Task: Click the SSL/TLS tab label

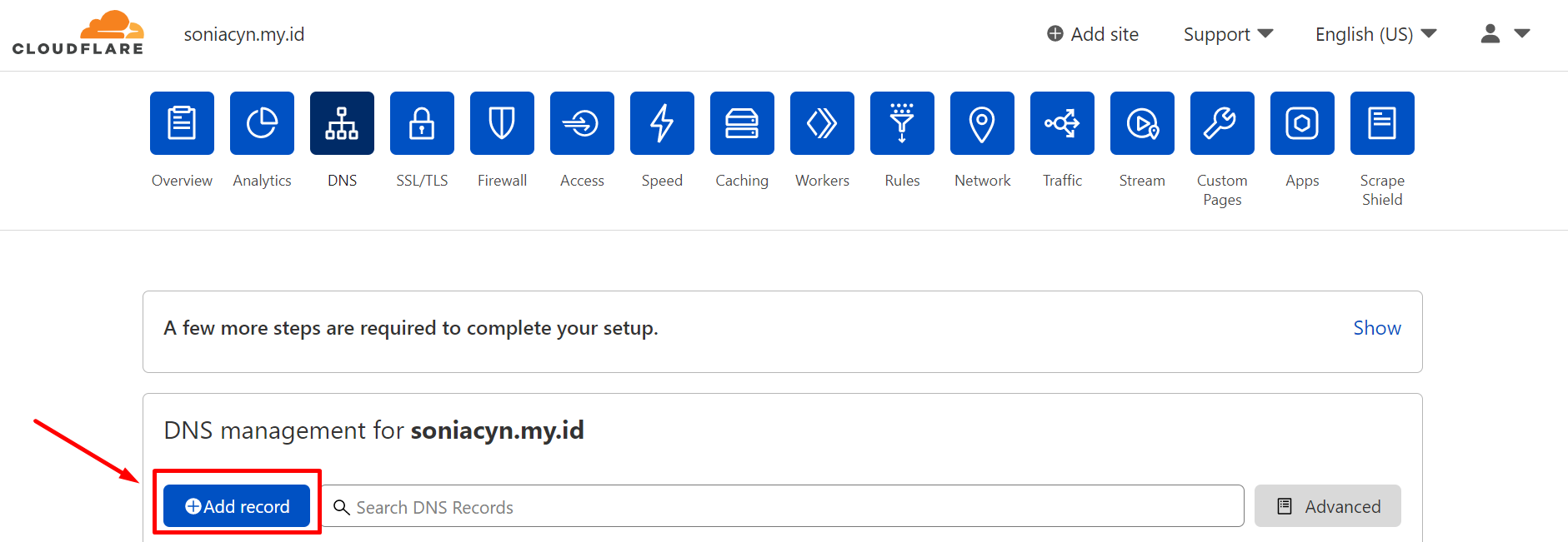Action: click(x=422, y=181)
